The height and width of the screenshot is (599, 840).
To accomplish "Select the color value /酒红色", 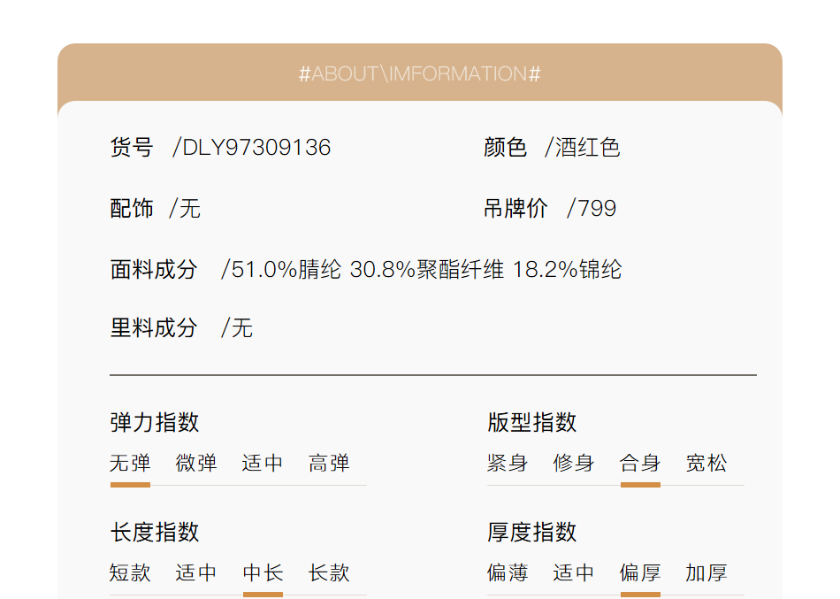I will (583, 148).
